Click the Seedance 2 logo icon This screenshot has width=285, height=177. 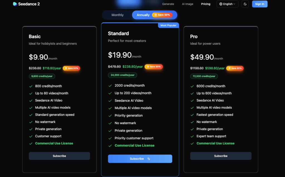(15, 4)
